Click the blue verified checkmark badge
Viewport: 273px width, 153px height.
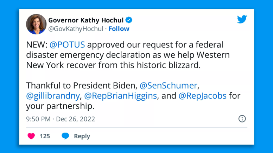pos(129,20)
